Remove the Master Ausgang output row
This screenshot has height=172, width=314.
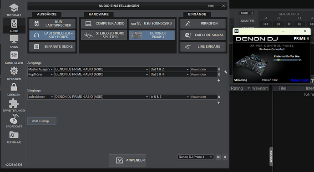(x=219, y=70)
